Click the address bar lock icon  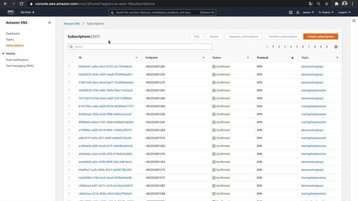(31, 4)
